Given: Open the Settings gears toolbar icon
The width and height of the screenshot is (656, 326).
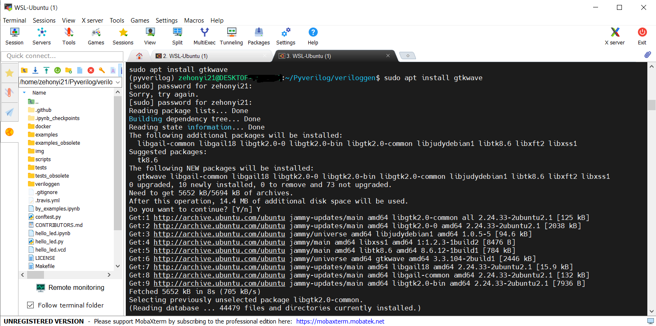Looking at the screenshot, I should tap(286, 36).
